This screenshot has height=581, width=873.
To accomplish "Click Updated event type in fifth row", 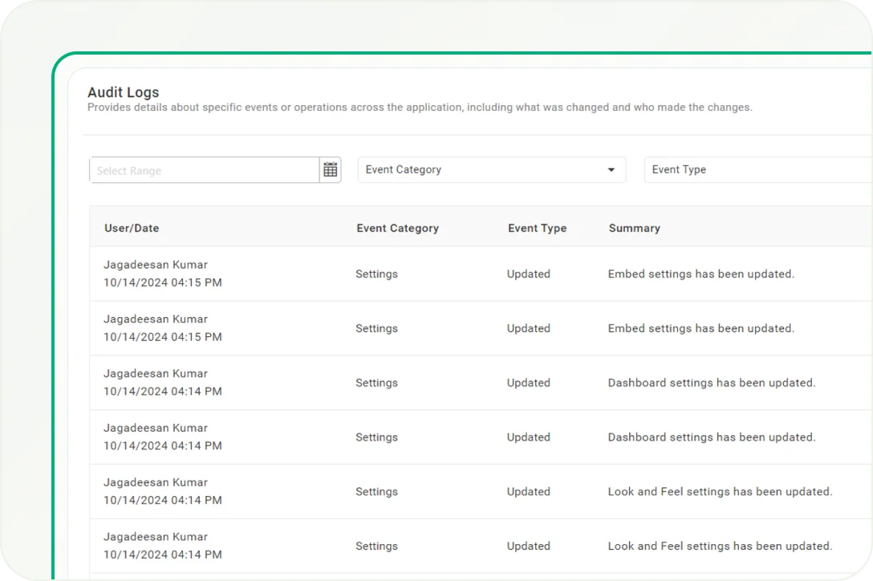I will coord(528,492).
